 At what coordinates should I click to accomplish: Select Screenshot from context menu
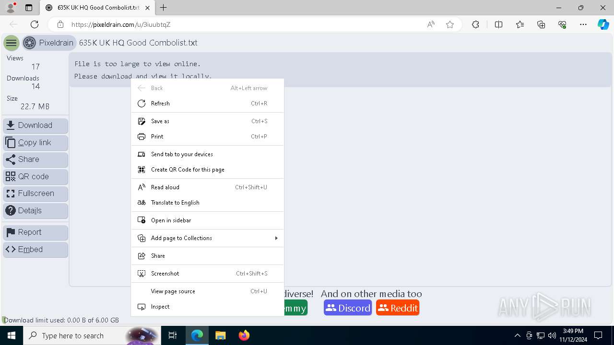point(207,274)
